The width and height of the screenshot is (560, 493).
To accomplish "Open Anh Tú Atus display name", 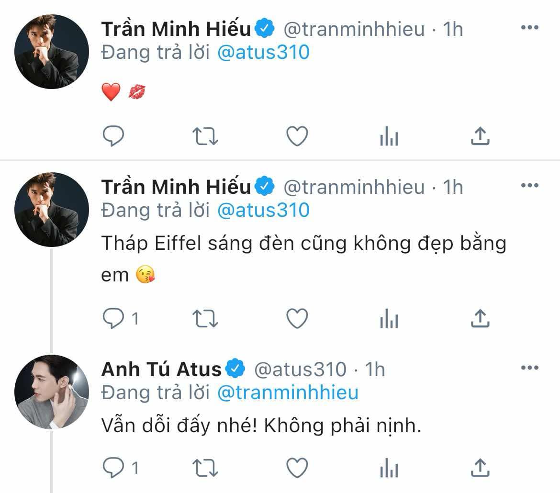I will click(161, 369).
